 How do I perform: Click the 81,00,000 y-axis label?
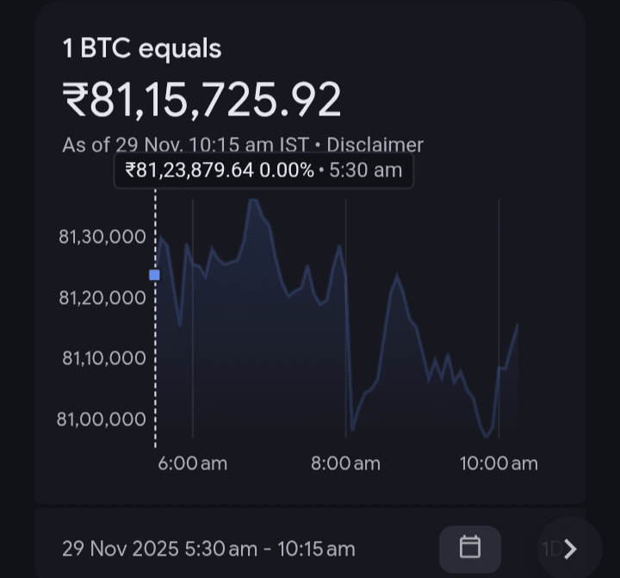tap(102, 419)
